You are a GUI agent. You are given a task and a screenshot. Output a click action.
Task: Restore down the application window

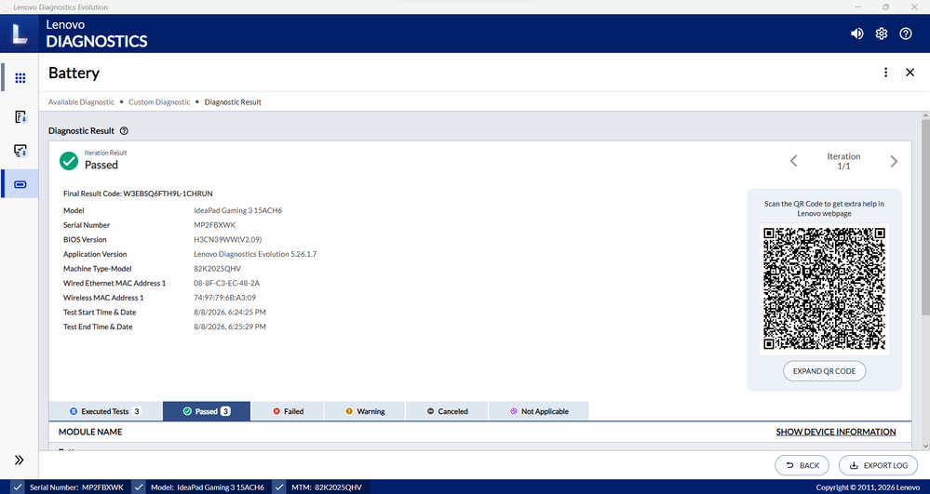tap(885, 7)
